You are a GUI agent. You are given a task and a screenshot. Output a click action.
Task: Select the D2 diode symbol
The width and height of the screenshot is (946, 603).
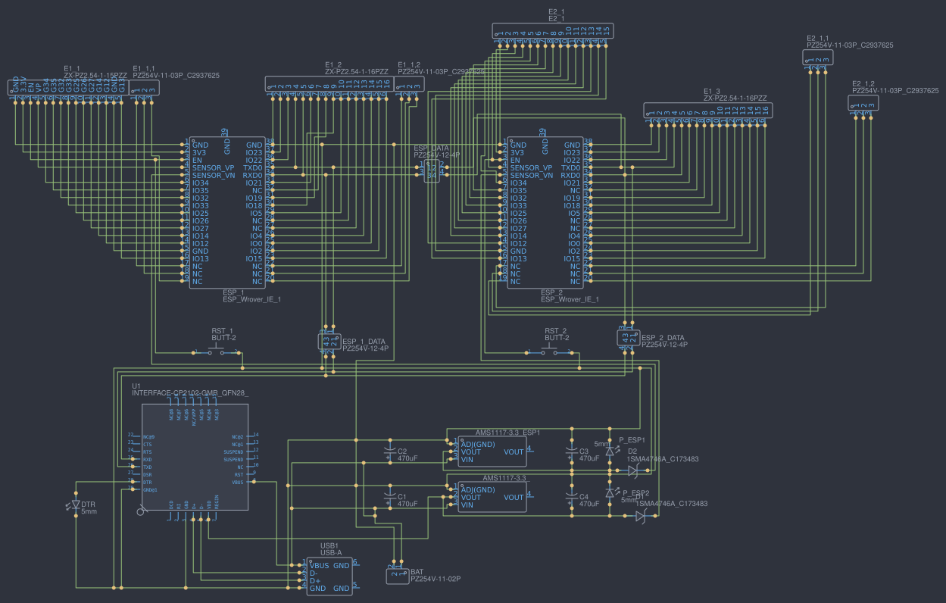(632, 470)
